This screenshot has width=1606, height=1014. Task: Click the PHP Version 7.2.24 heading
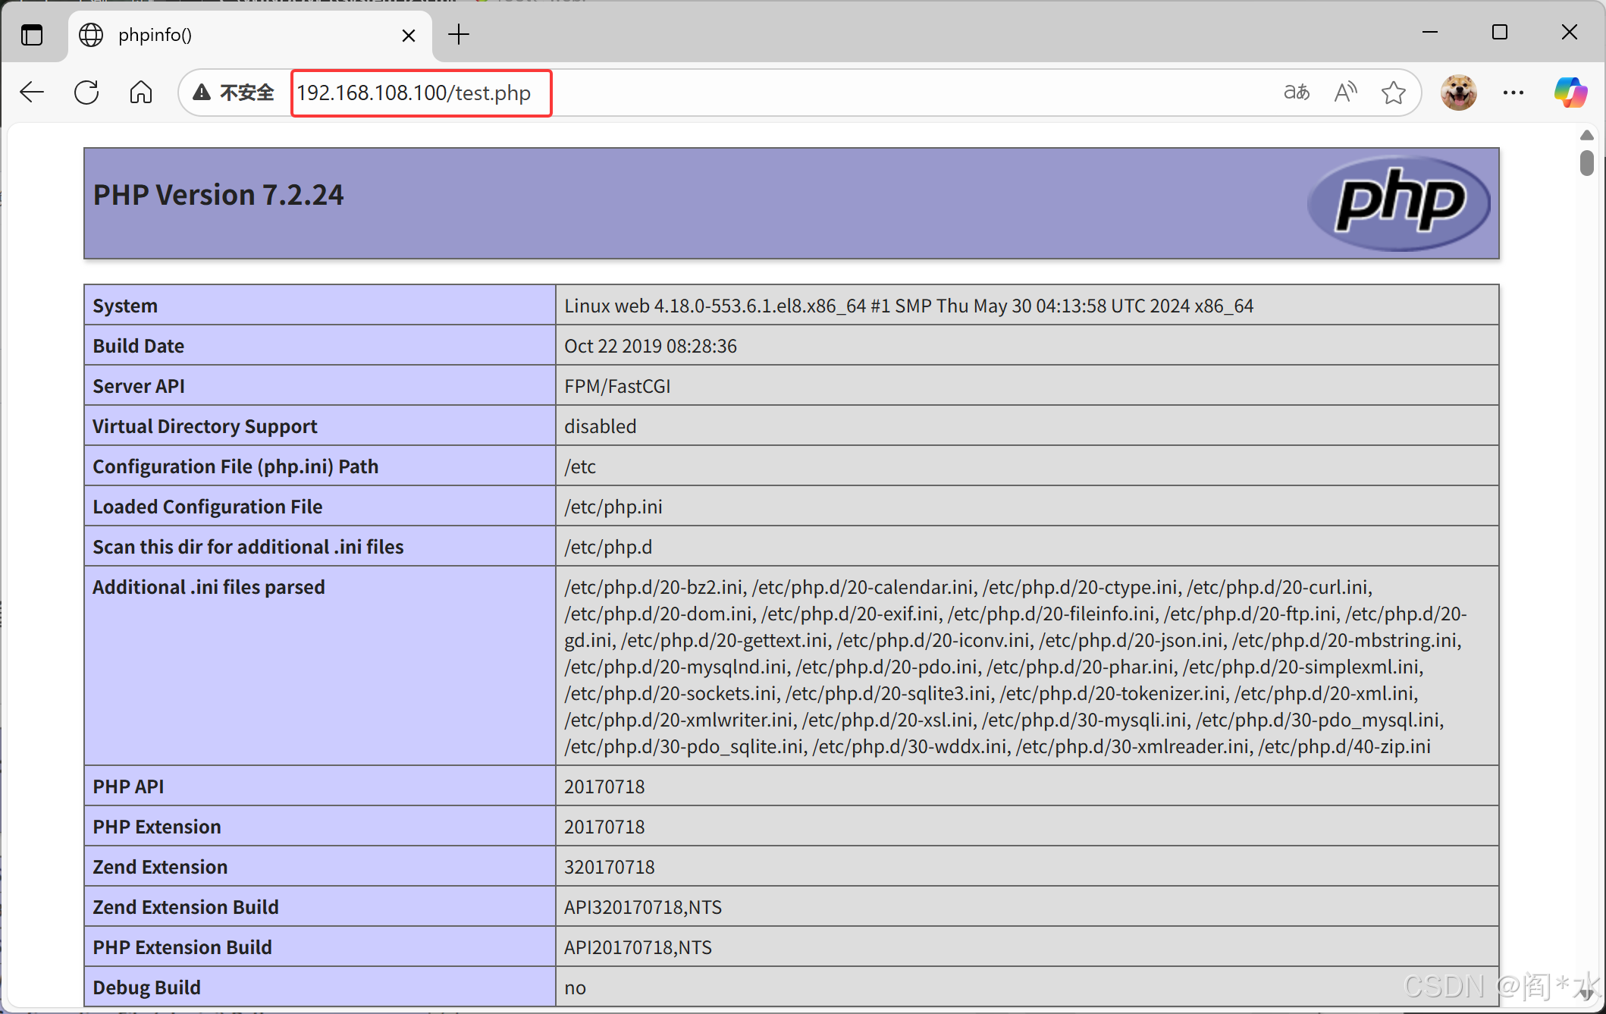pyautogui.click(x=218, y=195)
